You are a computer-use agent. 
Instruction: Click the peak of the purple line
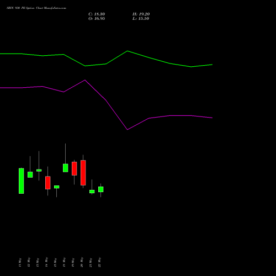click(85, 80)
